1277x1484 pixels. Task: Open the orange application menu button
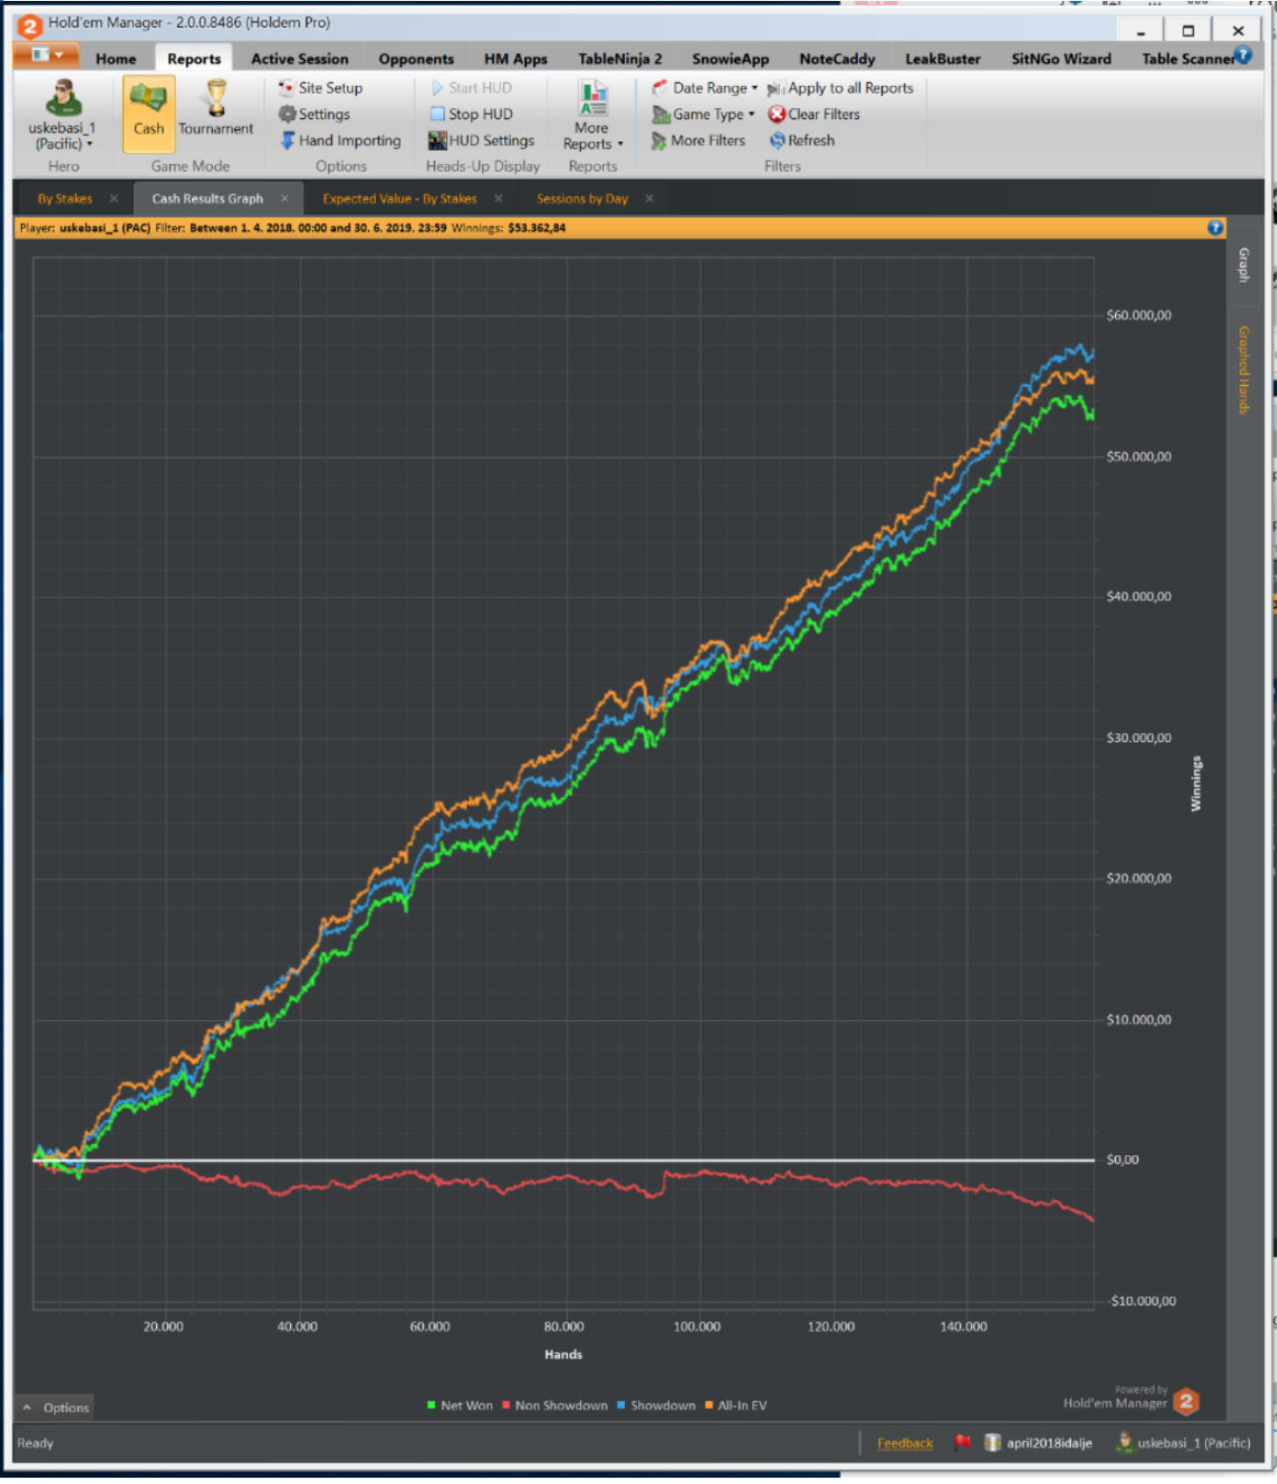46,55
